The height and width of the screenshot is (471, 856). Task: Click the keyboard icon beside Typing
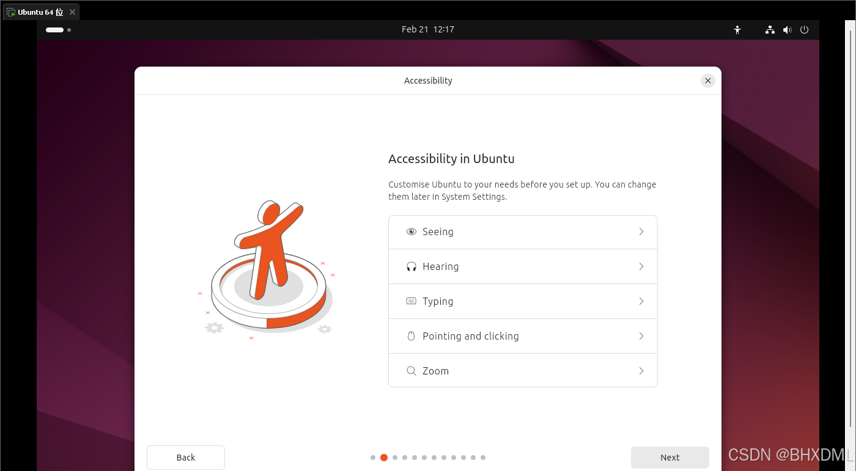click(x=411, y=301)
